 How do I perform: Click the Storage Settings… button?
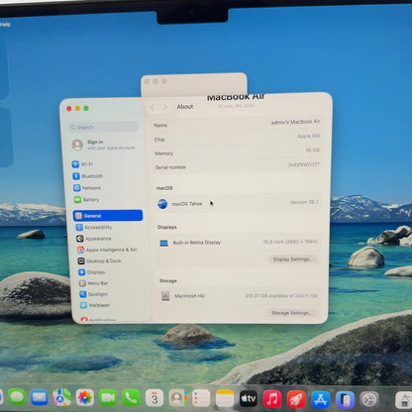click(292, 313)
